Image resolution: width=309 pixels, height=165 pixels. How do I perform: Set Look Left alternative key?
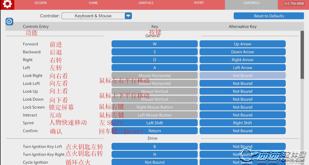(243, 84)
